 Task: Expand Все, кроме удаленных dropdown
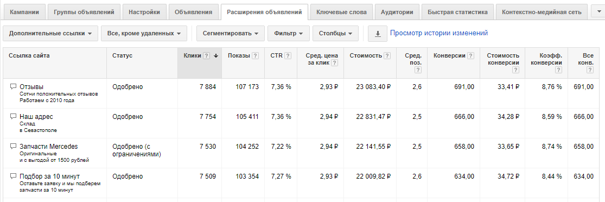[x=144, y=34]
